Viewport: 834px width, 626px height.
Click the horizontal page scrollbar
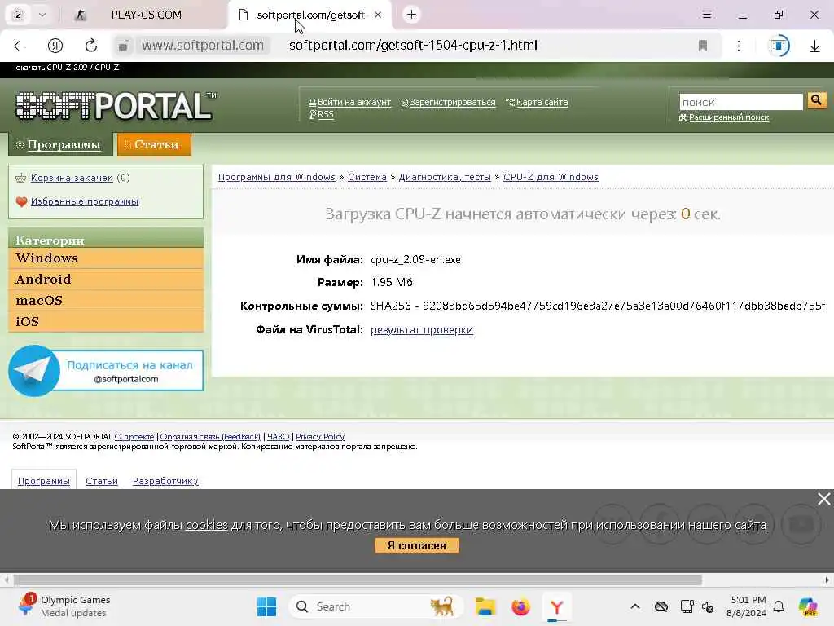(358, 580)
